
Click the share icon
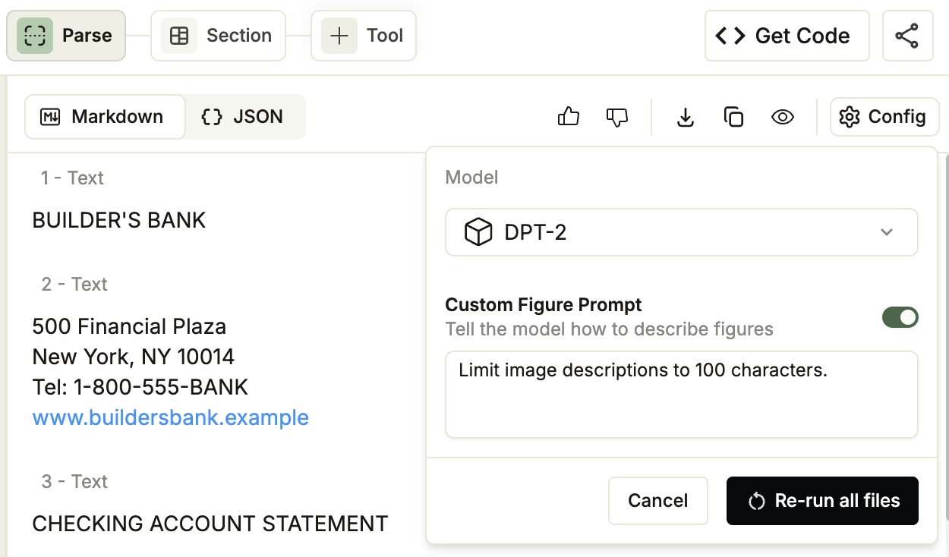click(907, 36)
